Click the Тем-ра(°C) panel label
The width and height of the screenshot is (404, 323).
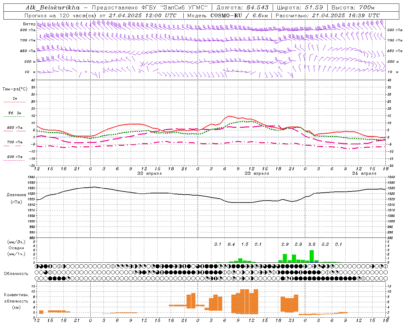(x=15, y=89)
